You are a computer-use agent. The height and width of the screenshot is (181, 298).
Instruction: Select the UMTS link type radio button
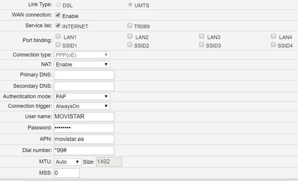130,4
